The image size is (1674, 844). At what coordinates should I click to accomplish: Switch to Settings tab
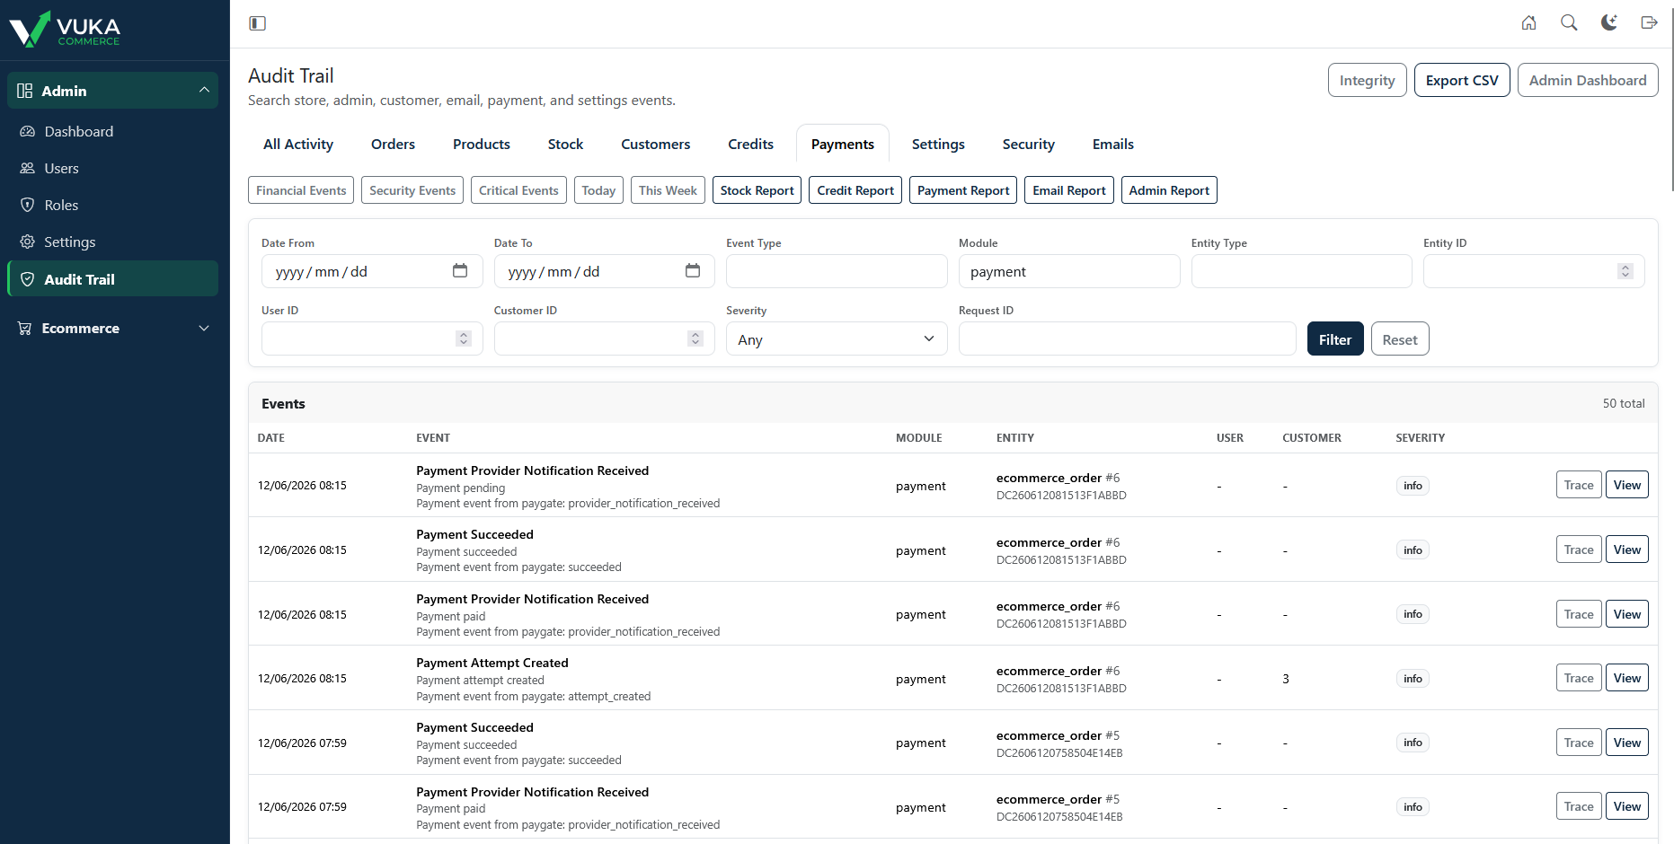938,144
